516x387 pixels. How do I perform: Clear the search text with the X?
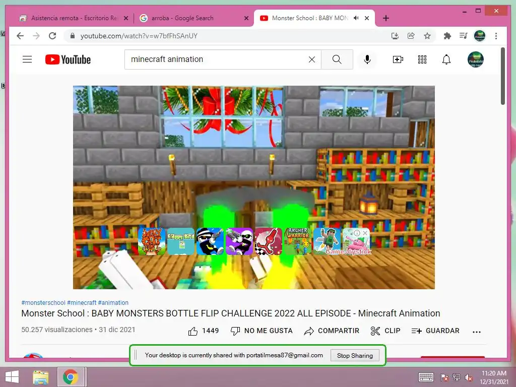pyautogui.click(x=311, y=59)
